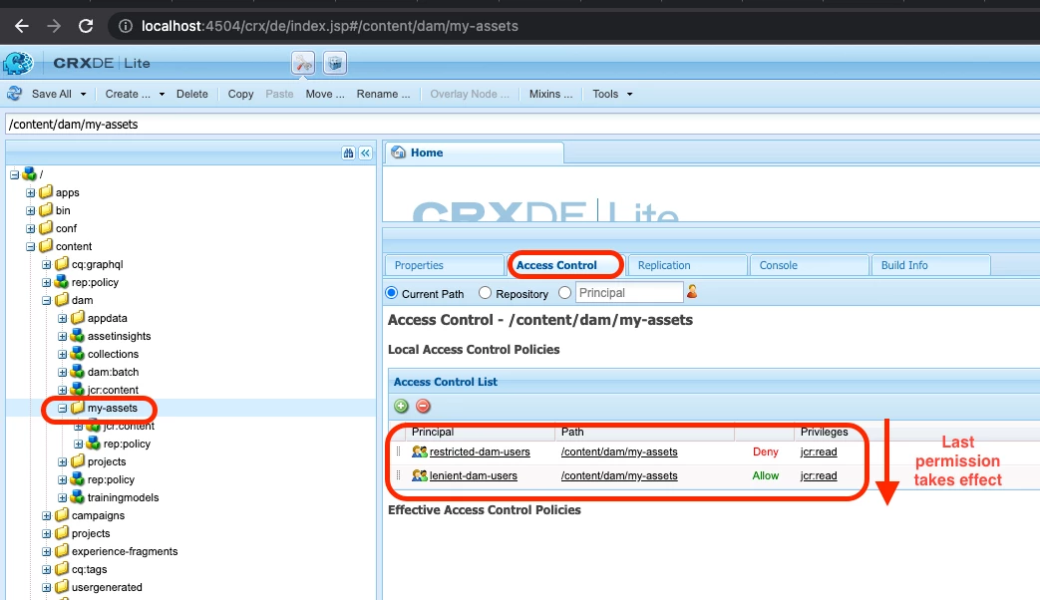Click the red remove ACL entry icon
This screenshot has width=1040, height=600.
tap(423, 406)
